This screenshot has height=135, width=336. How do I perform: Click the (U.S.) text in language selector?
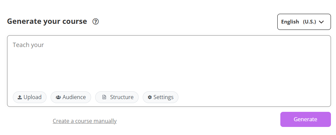309,22
